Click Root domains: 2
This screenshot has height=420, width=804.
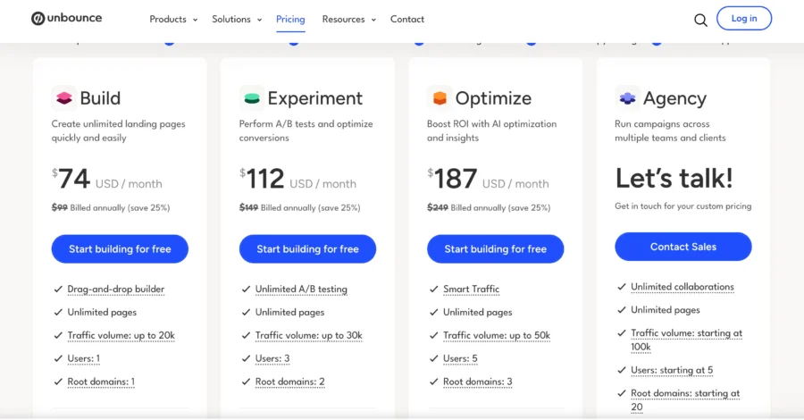289,382
